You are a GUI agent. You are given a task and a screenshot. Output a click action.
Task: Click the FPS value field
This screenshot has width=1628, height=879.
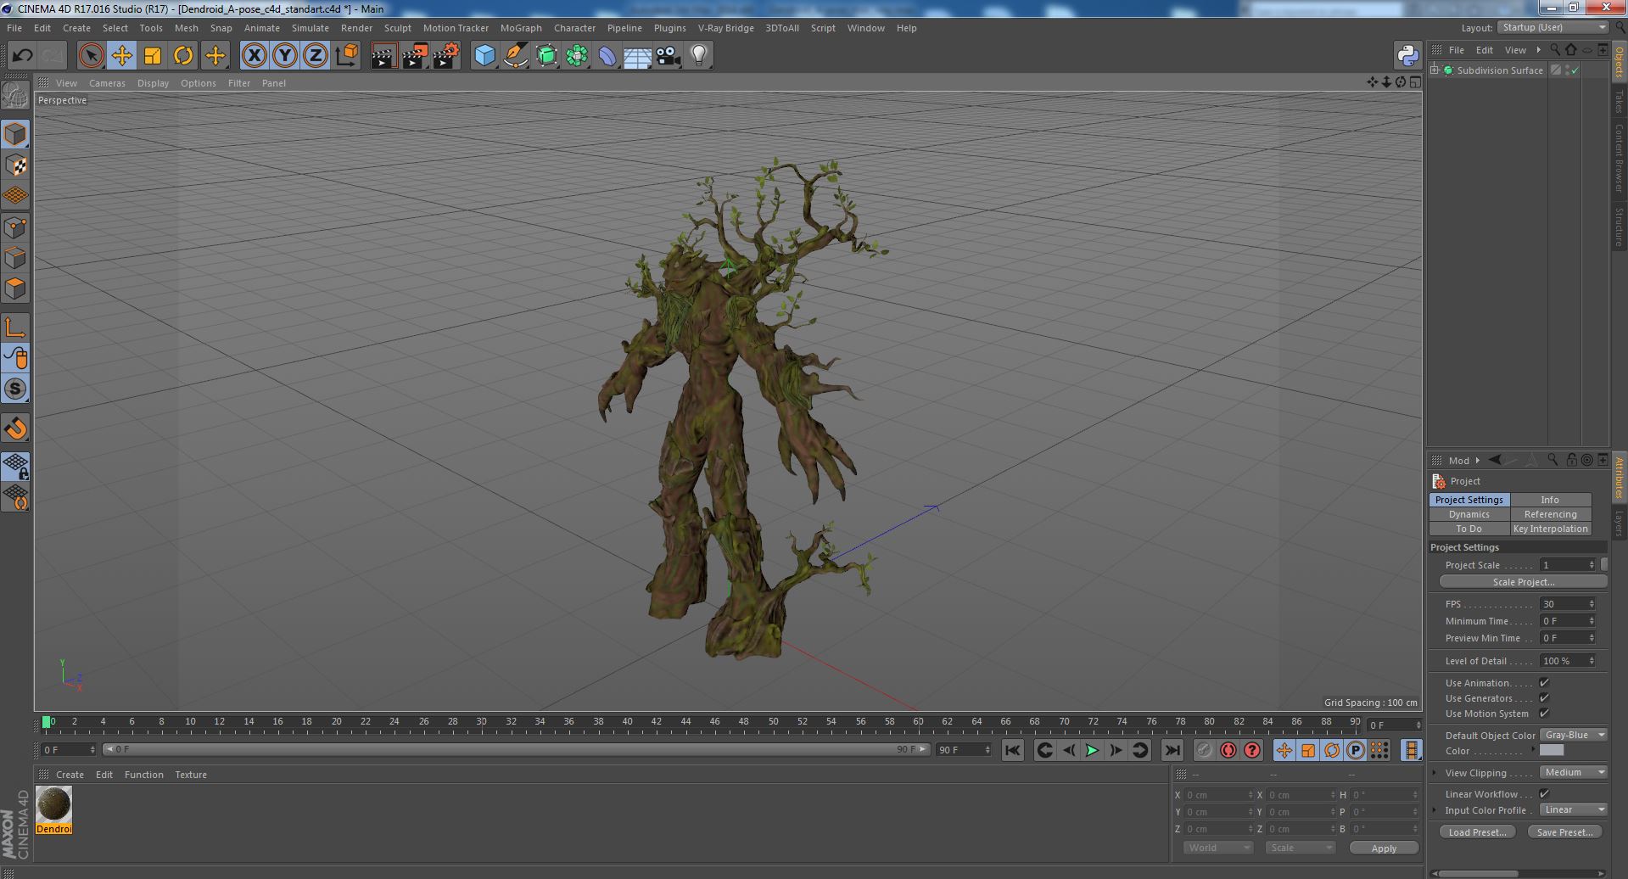[x=1567, y=604]
